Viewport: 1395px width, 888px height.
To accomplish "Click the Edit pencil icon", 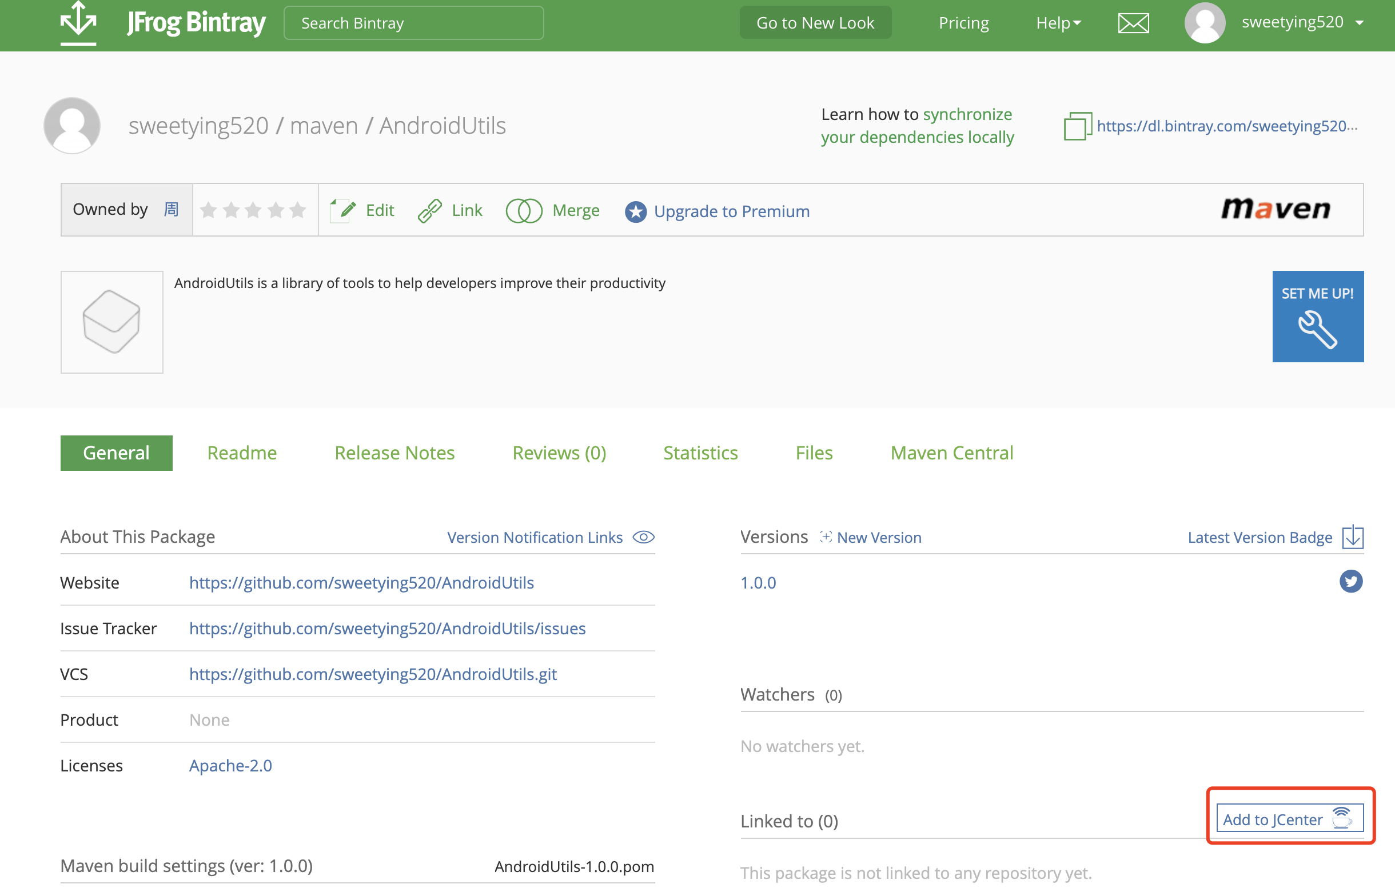I will [x=343, y=210].
